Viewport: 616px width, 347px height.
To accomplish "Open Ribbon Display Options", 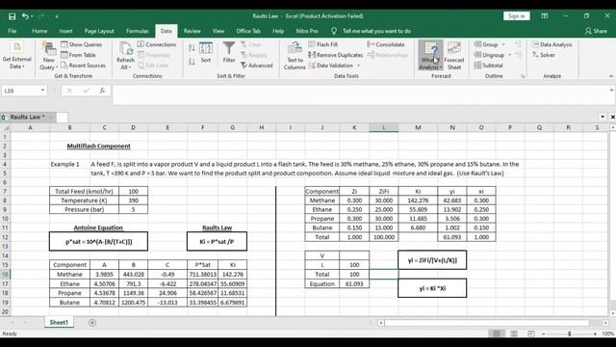I will pyautogui.click(x=545, y=16).
